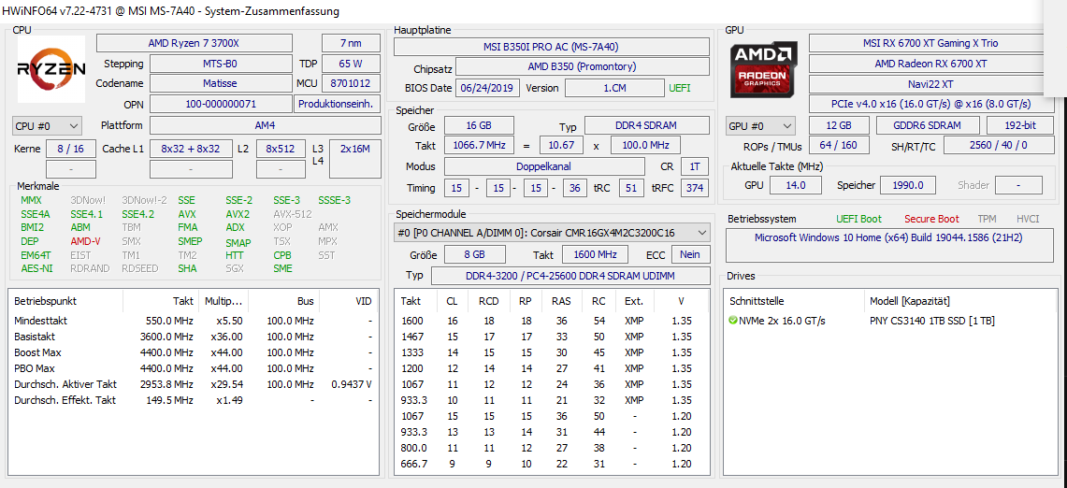Click the 192-bit bus width field
Screen dimensions: 1067x488
pyautogui.click(x=1019, y=126)
